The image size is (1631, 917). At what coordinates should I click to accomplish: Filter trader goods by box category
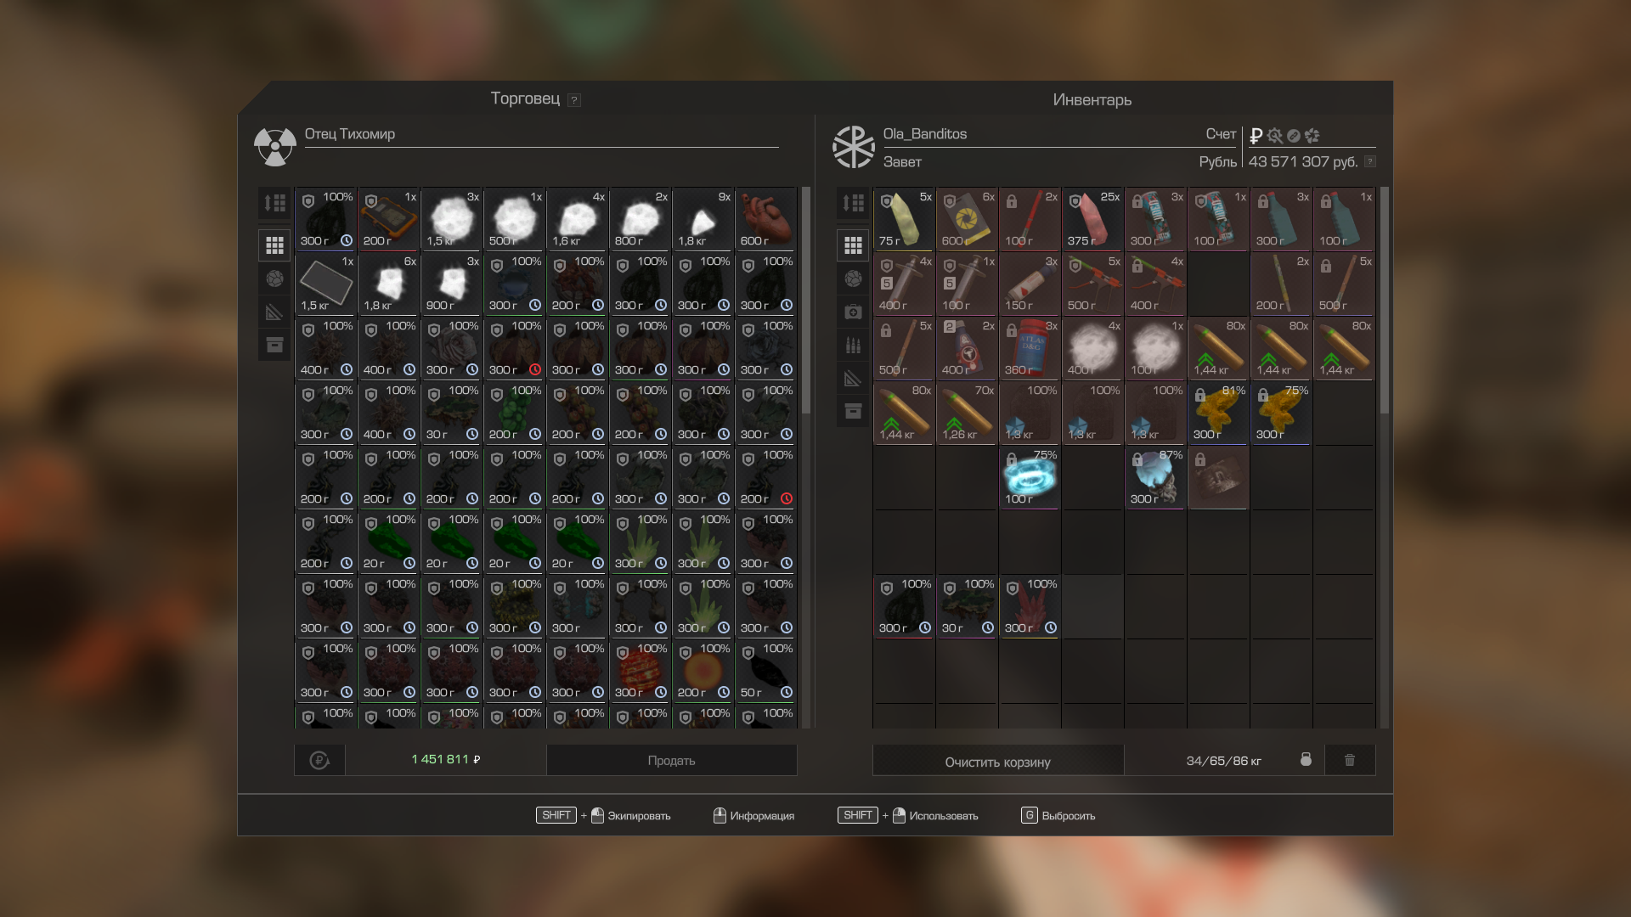[x=274, y=345]
